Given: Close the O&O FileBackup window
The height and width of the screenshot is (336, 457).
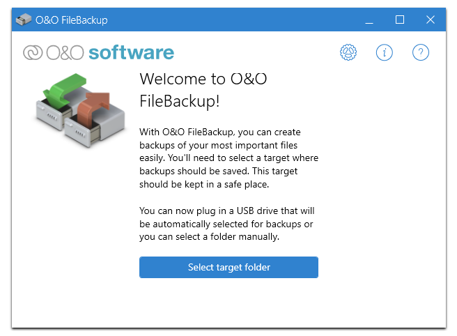Looking at the screenshot, I should coord(431,20).
